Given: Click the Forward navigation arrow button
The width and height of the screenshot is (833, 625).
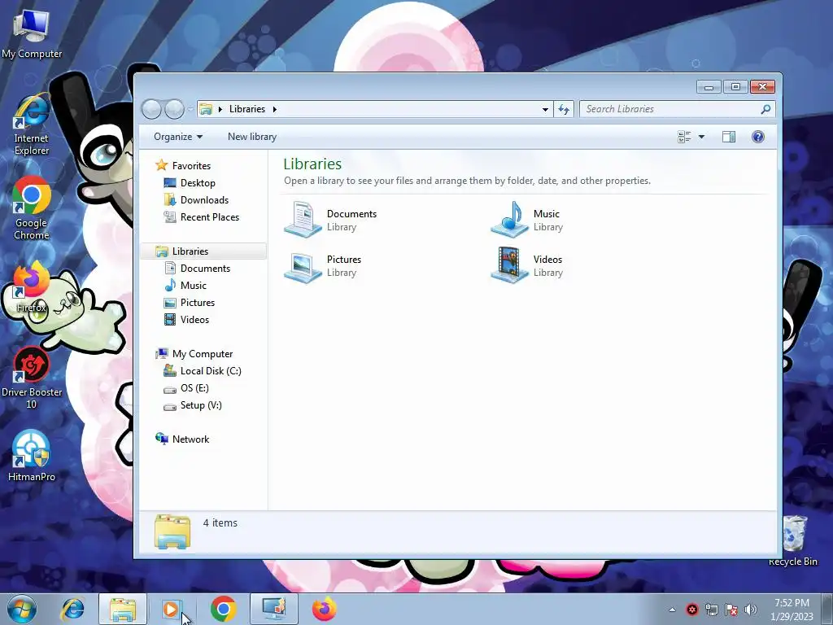Looking at the screenshot, I should point(174,109).
